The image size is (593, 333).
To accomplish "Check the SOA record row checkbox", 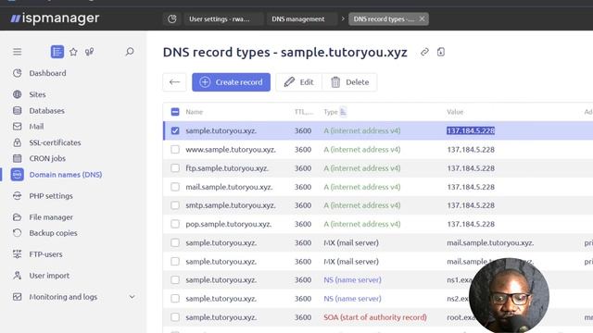I will (x=175, y=317).
